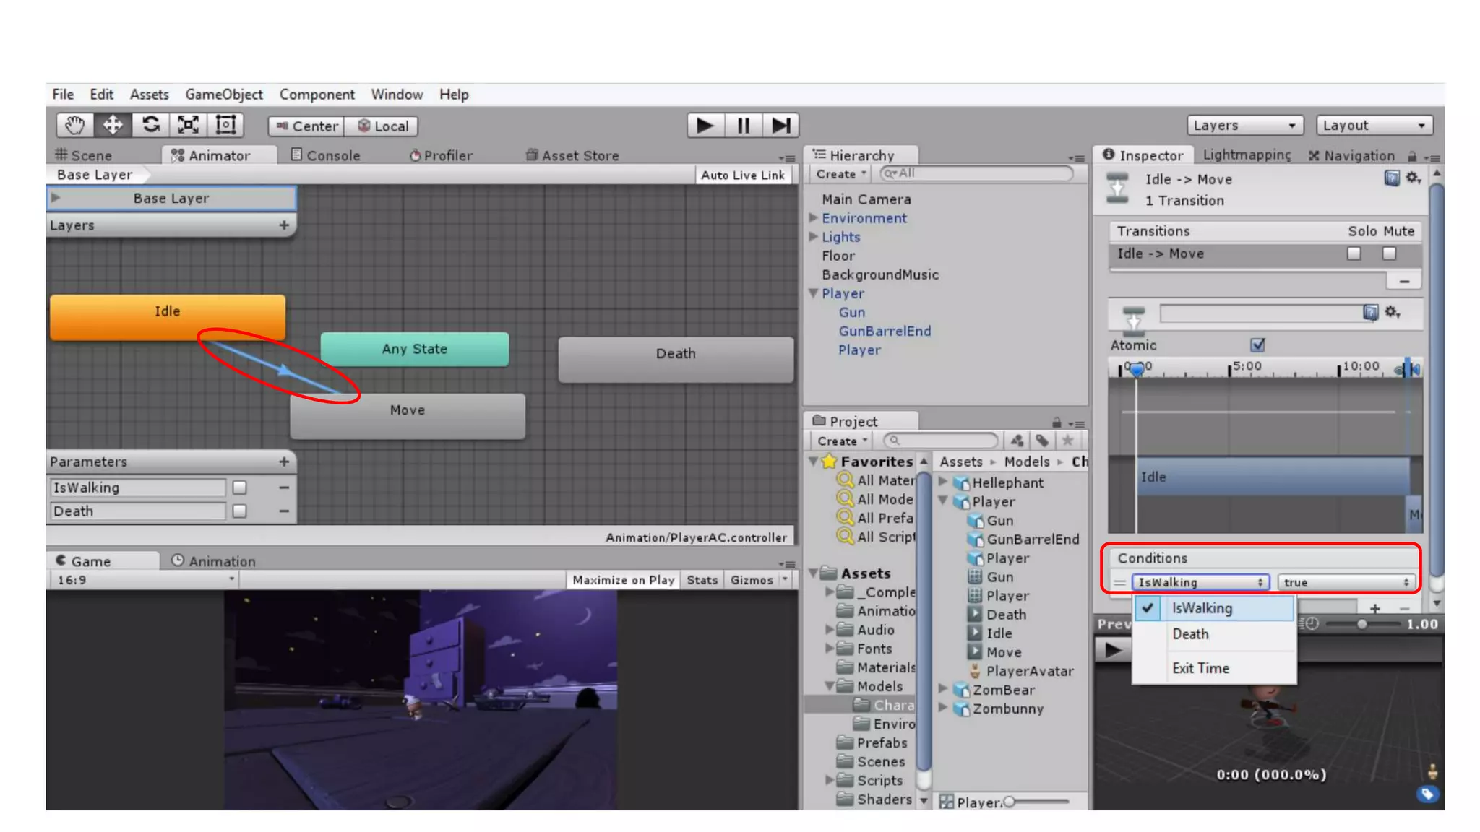Switch to the Scene tab
This screenshot has height=832, width=1480.
(x=83, y=155)
